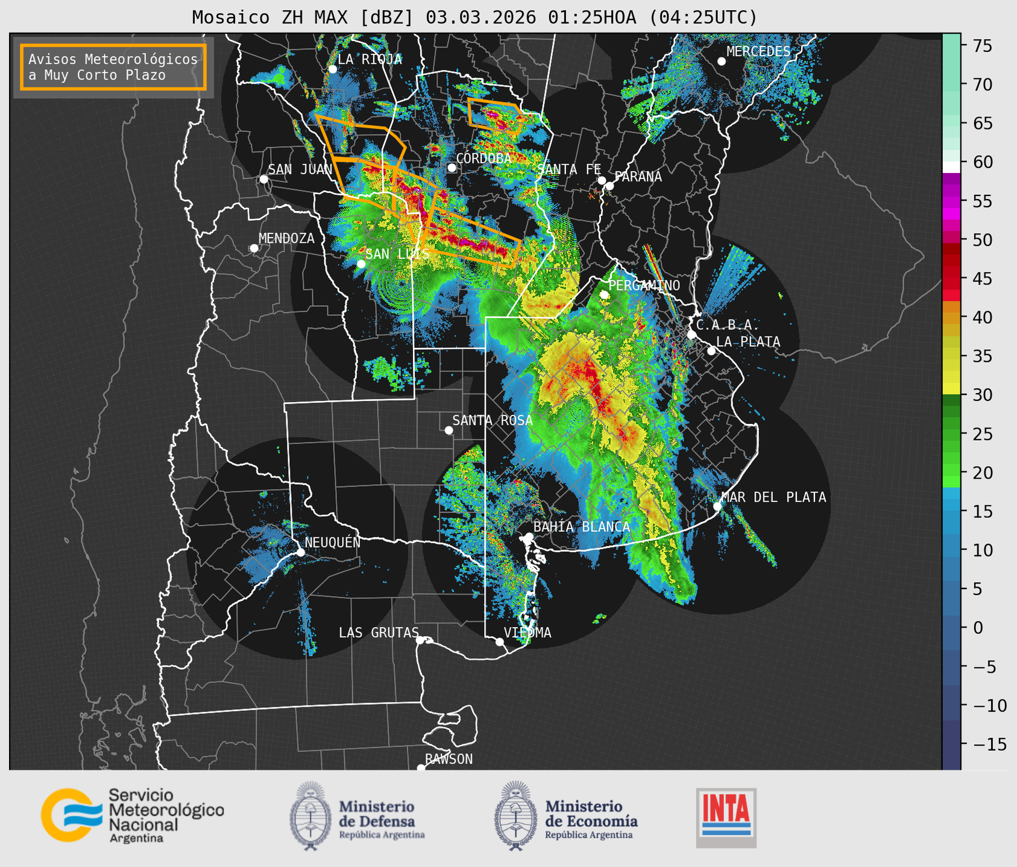Click the orange warning polygon northeast of Córdoba
This screenshot has width=1017, height=867.
(494, 115)
